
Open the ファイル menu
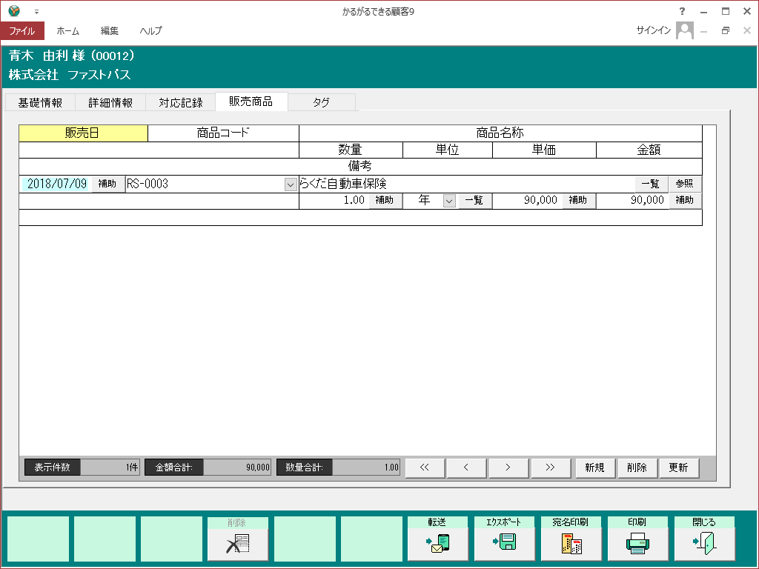[x=22, y=31]
